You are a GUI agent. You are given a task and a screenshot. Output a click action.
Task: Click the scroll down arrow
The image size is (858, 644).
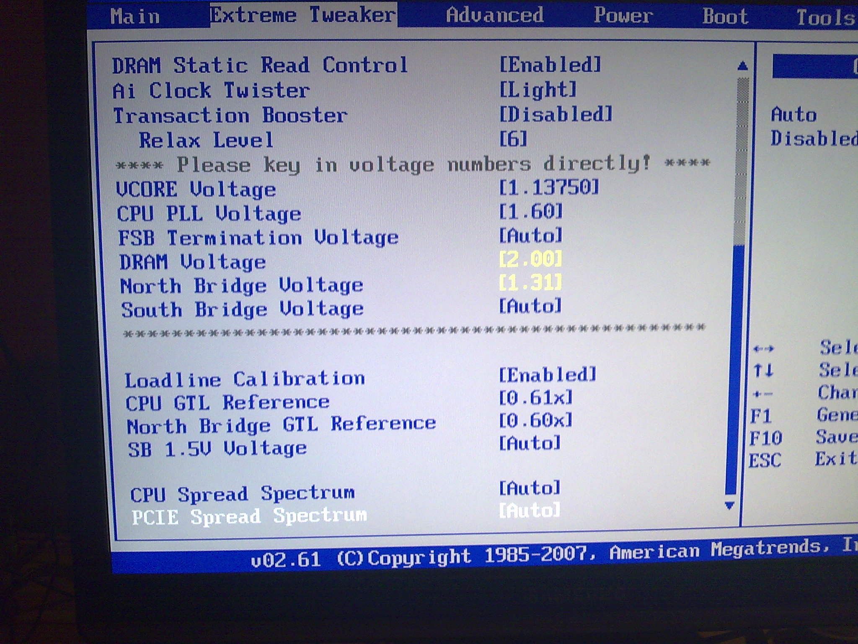pyautogui.click(x=729, y=506)
